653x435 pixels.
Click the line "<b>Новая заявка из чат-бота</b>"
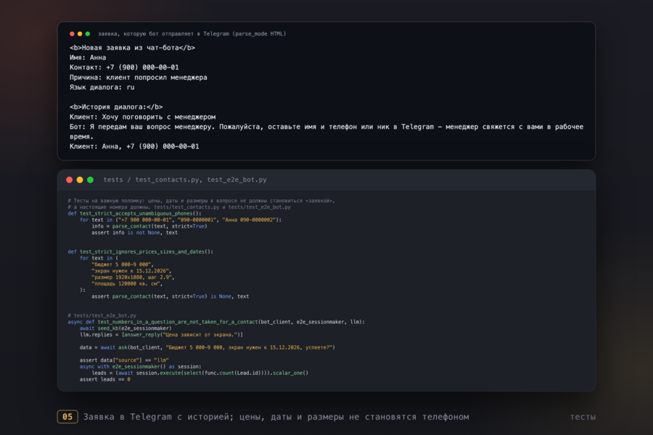coord(133,48)
